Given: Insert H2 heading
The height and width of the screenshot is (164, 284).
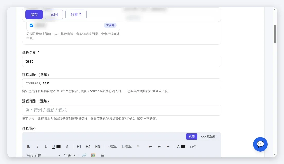Looking at the screenshot, I should tap(88, 147).
